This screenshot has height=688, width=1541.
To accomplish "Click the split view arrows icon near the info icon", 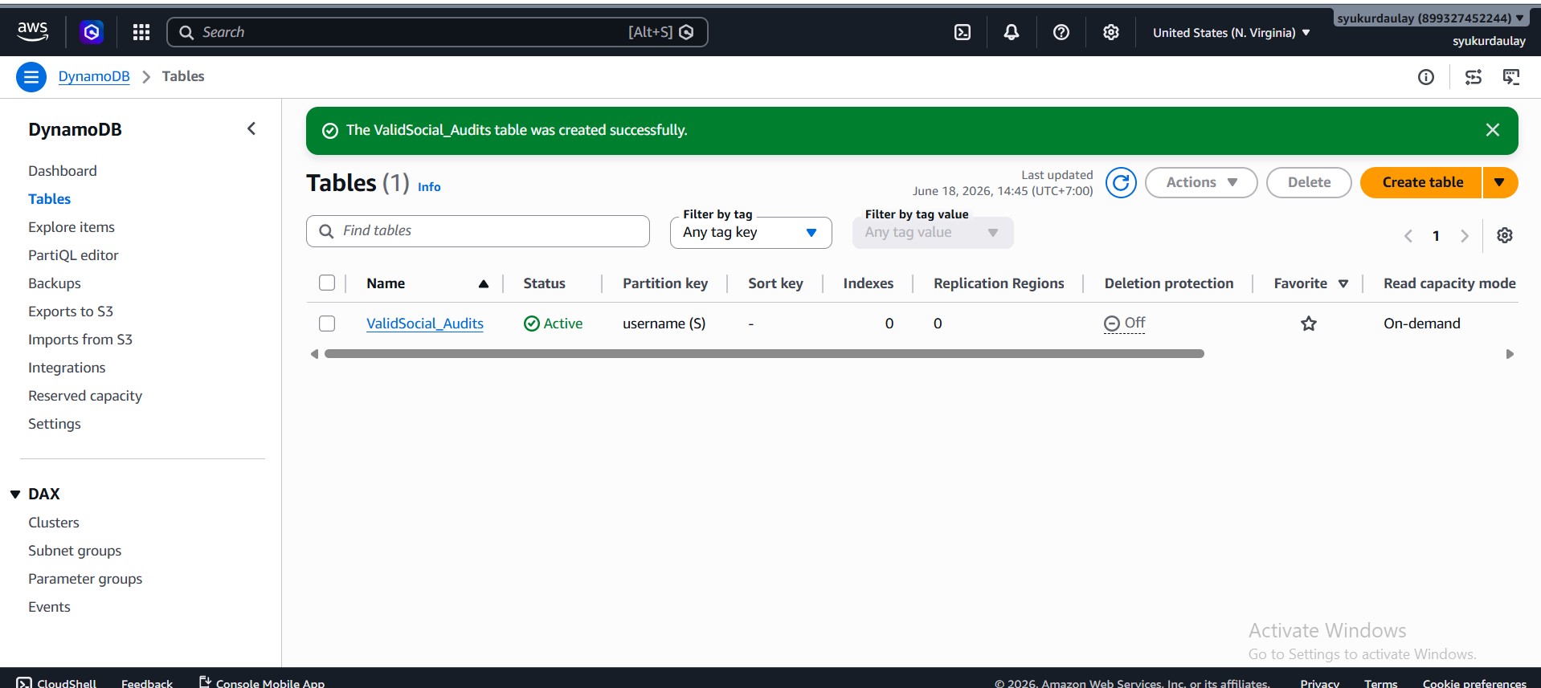I will [1474, 77].
